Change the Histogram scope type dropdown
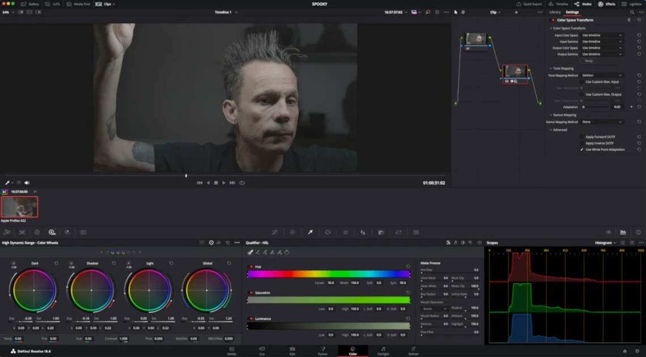The height and width of the screenshot is (357, 646). (x=605, y=243)
